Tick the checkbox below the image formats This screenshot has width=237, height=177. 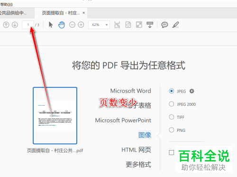172,152
